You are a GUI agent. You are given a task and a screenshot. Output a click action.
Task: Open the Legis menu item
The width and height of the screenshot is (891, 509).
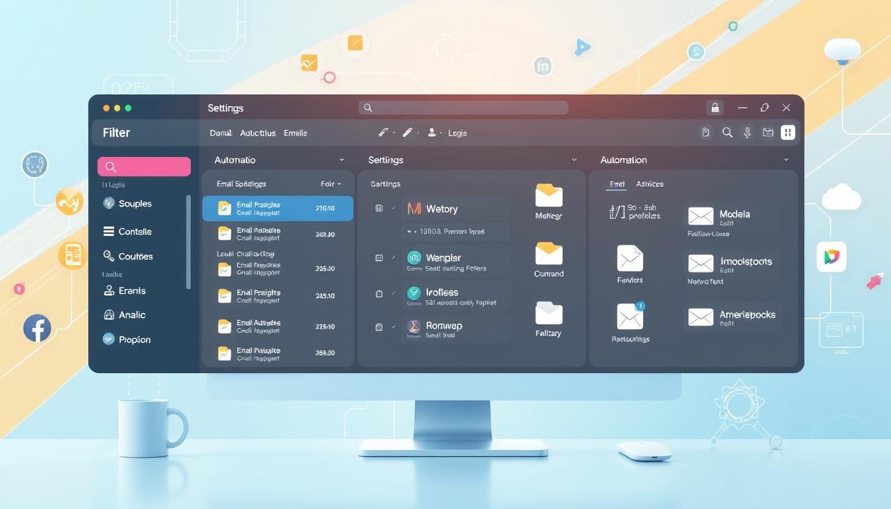(x=457, y=133)
